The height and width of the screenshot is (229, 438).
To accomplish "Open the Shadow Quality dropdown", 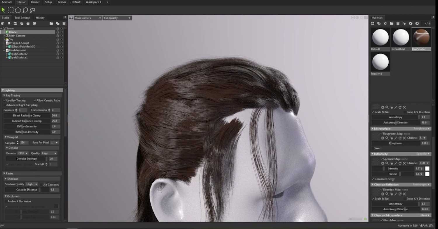I will (x=32, y=184).
